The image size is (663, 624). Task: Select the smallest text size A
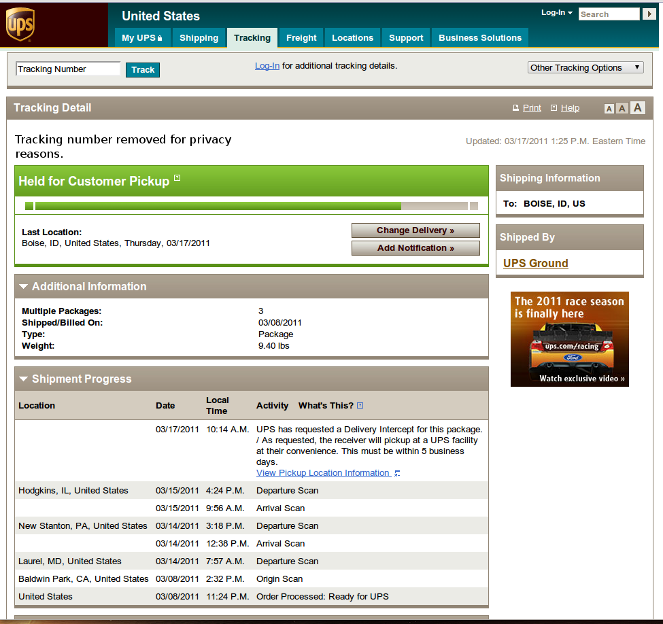(609, 109)
